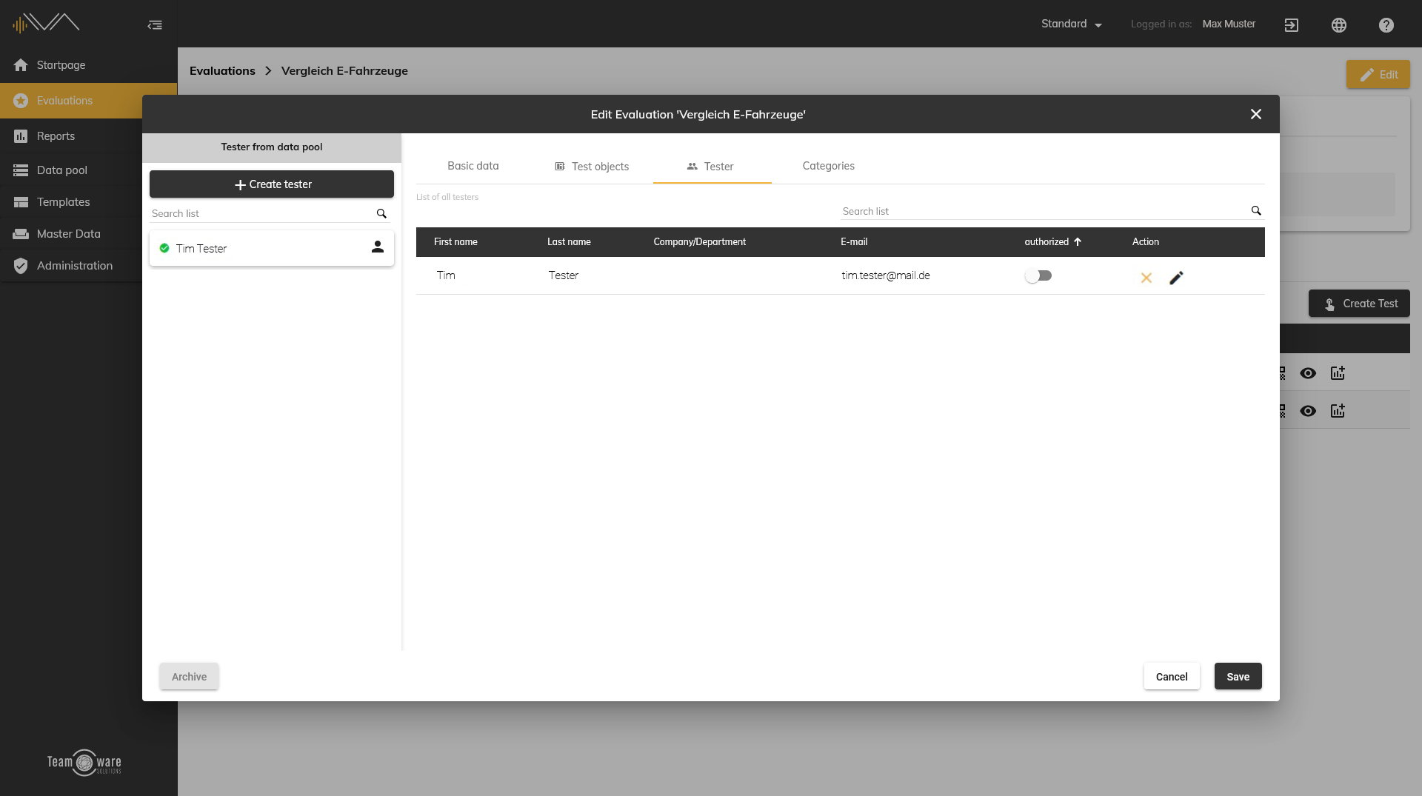The image size is (1422, 796).
Task: Click the Create tester button
Action: coord(272,184)
